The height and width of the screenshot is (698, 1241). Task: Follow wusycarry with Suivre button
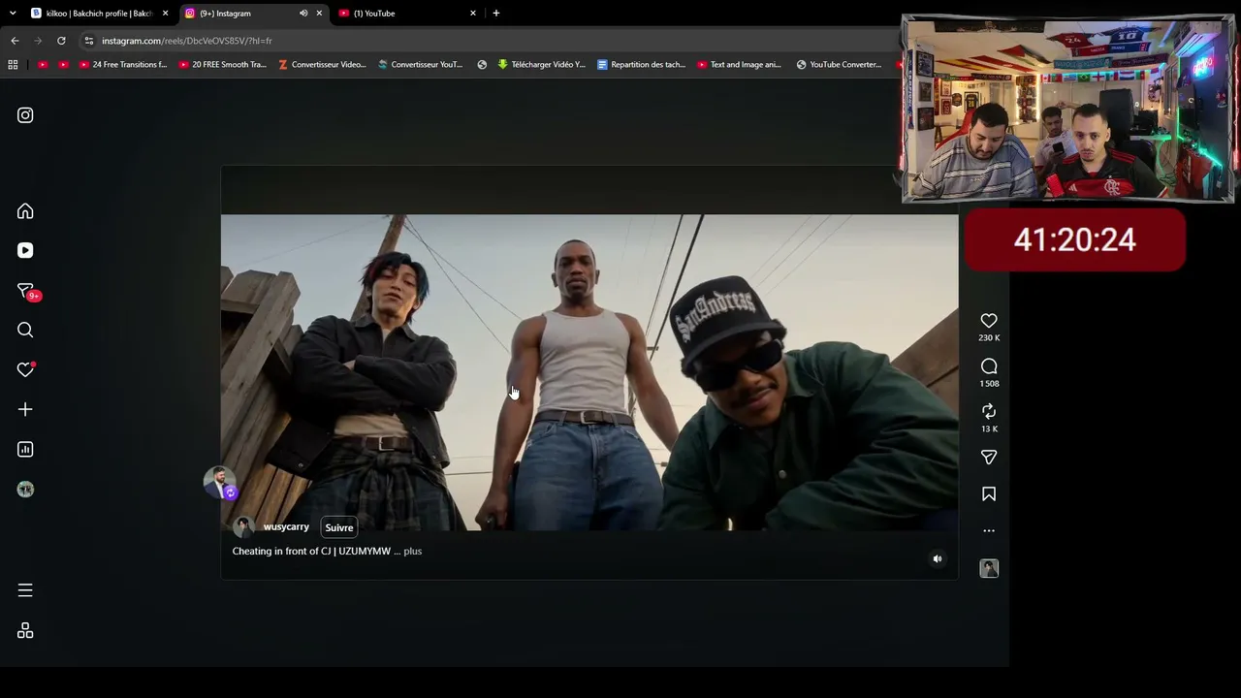(x=338, y=527)
